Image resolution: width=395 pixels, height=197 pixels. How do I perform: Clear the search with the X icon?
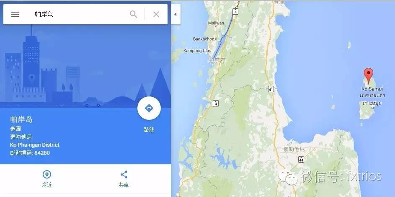156,14
